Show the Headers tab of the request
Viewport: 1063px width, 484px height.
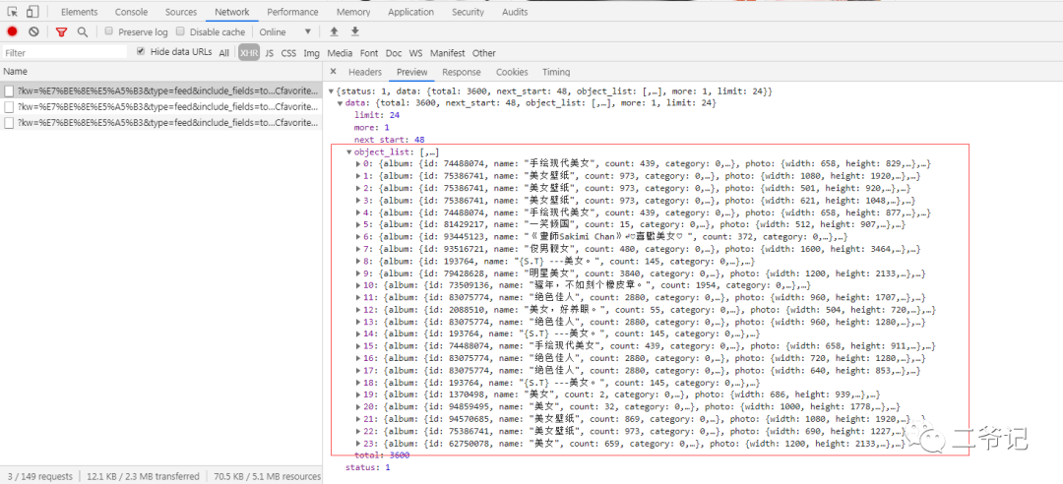click(x=365, y=72)
